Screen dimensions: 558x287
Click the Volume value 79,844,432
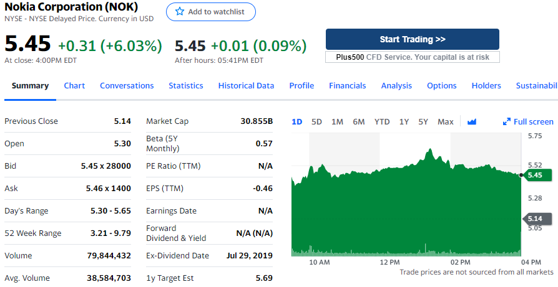click(109, 255)
